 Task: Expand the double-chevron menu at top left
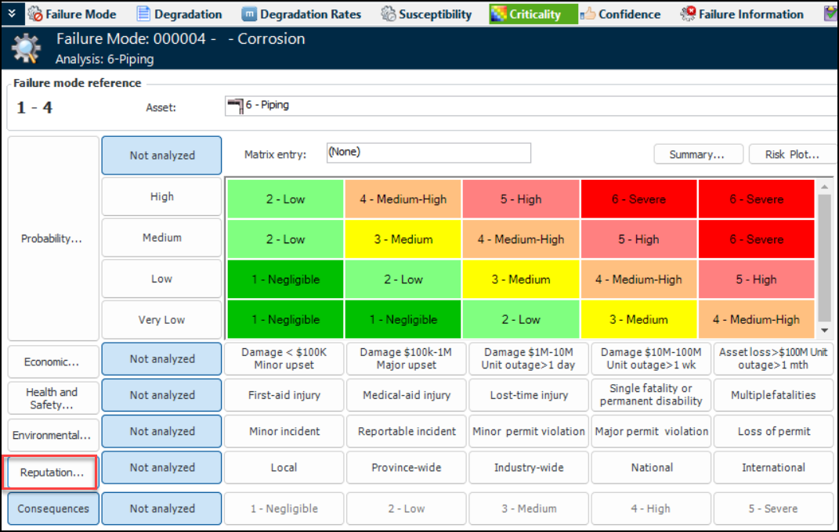[x=12, y=14]
